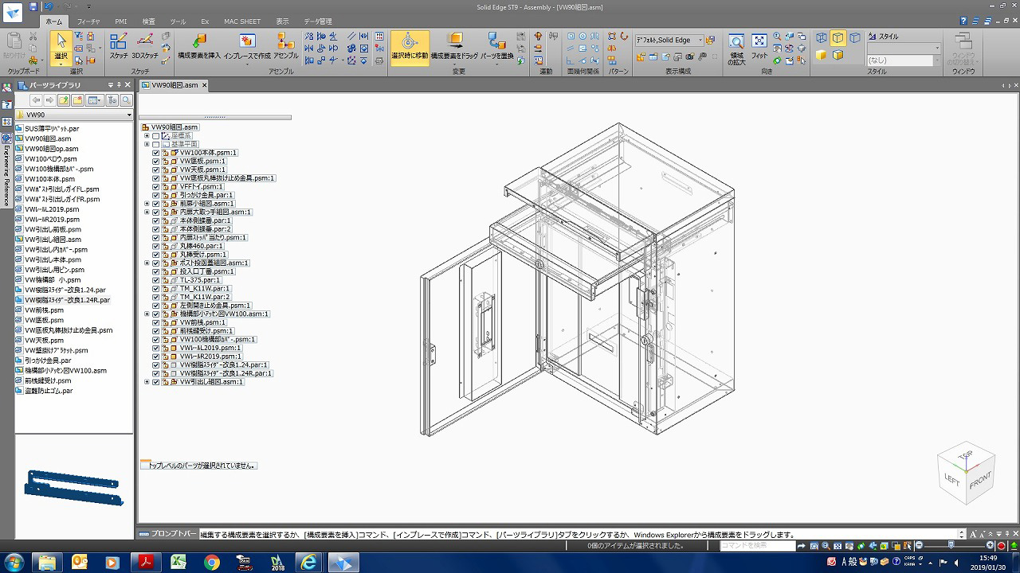Click the 領域の拡大 (Zoom Area) icon

737,49
